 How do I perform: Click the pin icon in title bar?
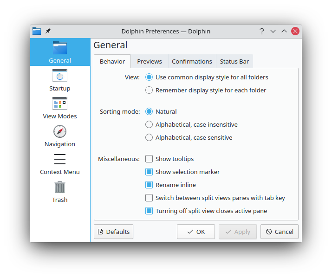[x=48, y=31]
